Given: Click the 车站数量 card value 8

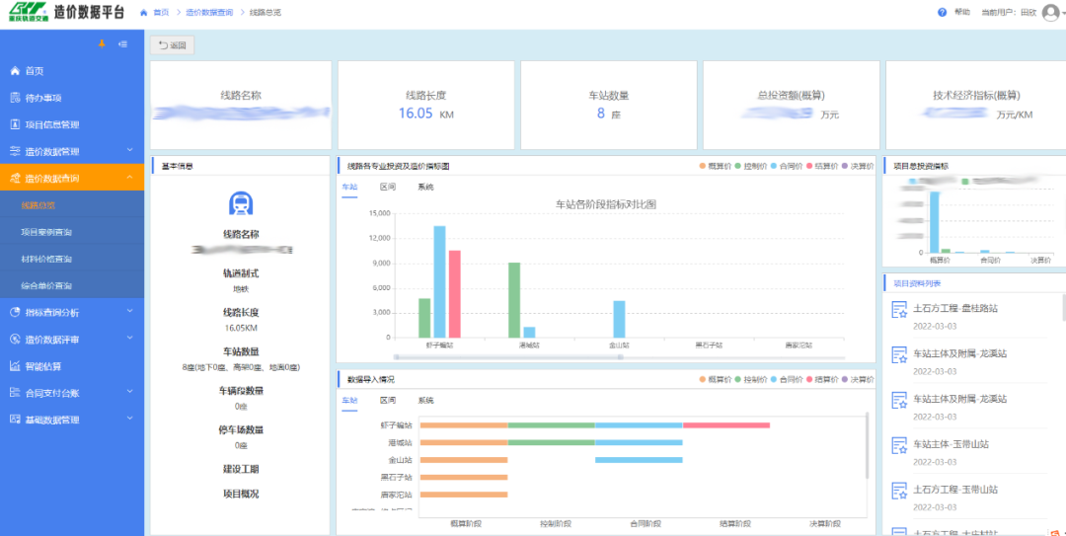Looking at the screenshot, I should tap(601, 113).
